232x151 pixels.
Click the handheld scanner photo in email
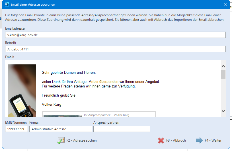coord(22,91)
